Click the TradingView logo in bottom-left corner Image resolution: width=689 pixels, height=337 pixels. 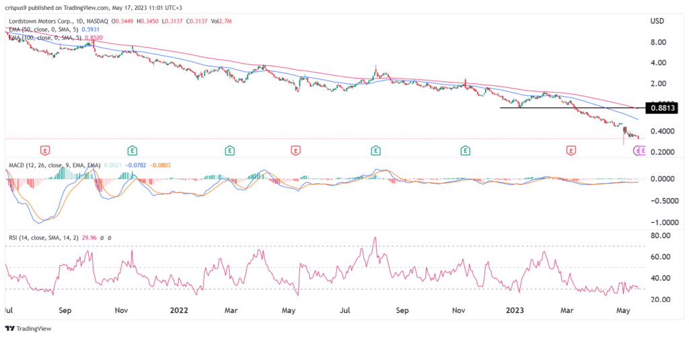coord(28,330)
